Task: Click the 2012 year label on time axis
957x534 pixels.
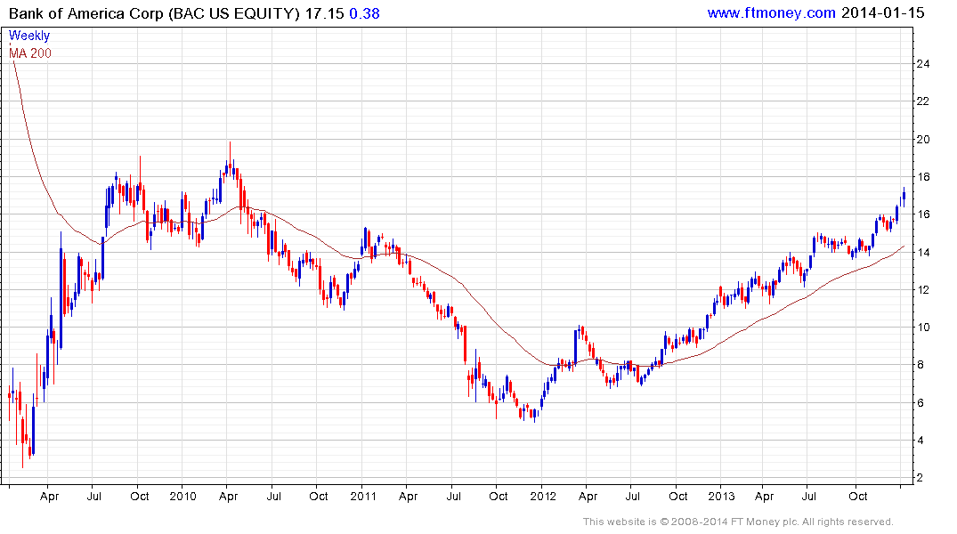Action: [542, 496]
